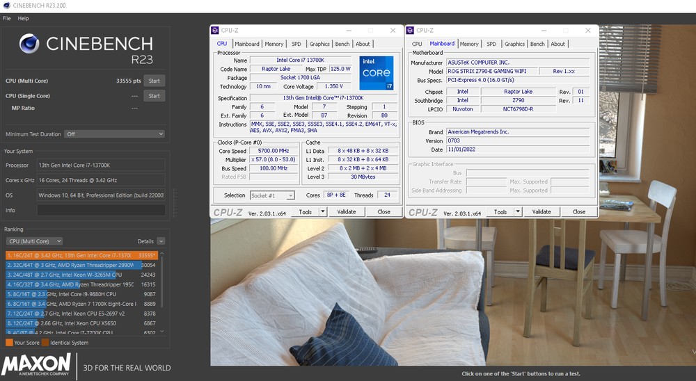Switch to Graphics tab in right CPU-Z
The width and height of the screenshot is (696, 381).
[x=514, y=44]
